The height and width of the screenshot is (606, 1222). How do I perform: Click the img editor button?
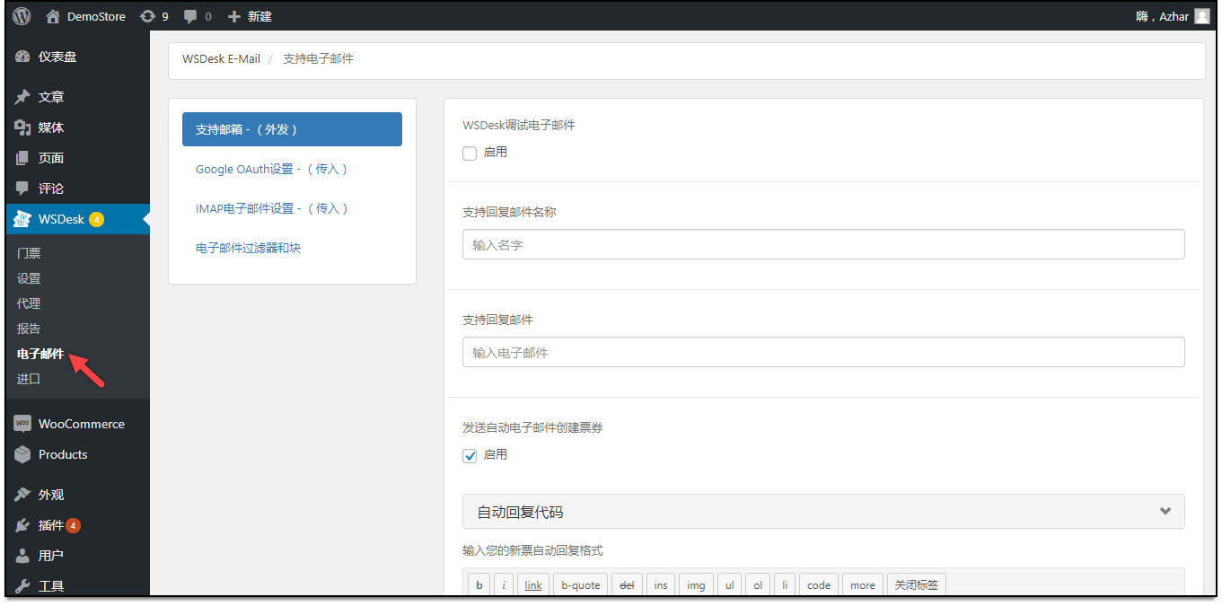[696, 585]
